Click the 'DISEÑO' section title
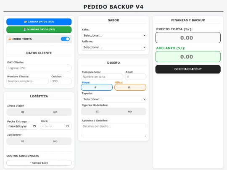The height and width of the screenshot is (170, 227). pyautogui.click(x=113, y=63)
